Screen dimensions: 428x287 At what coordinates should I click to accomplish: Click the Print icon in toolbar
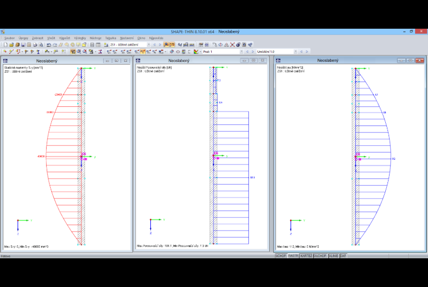click(35, 44)
